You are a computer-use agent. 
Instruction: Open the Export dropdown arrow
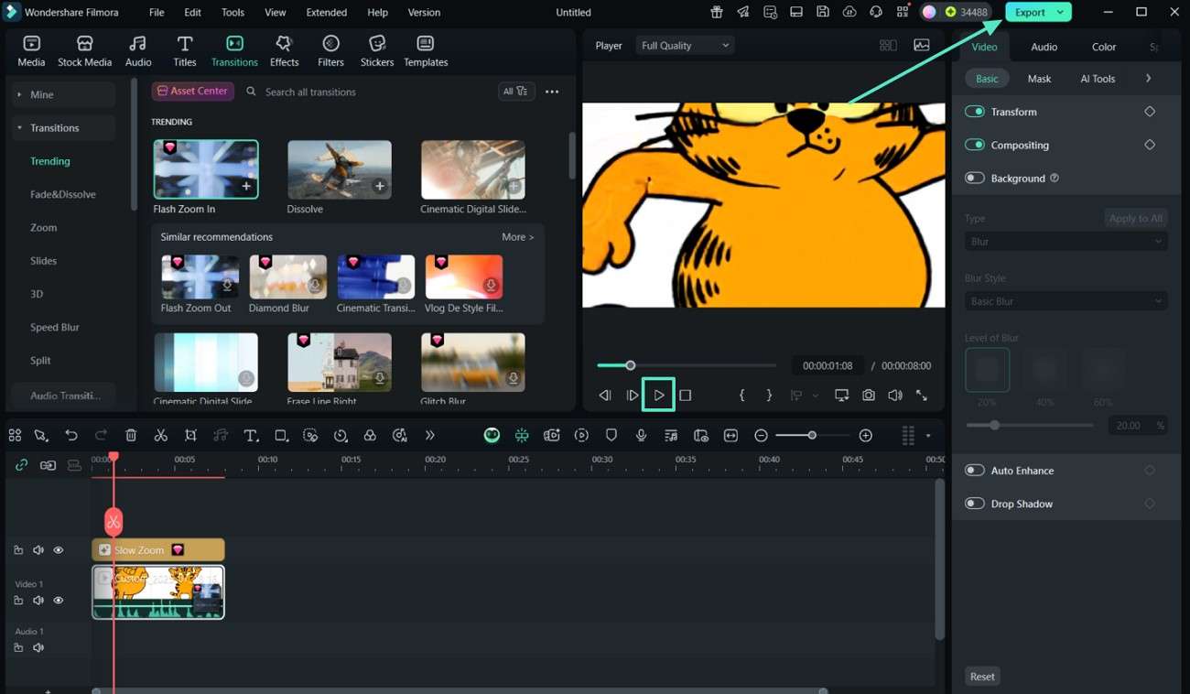pos(1061,12)
